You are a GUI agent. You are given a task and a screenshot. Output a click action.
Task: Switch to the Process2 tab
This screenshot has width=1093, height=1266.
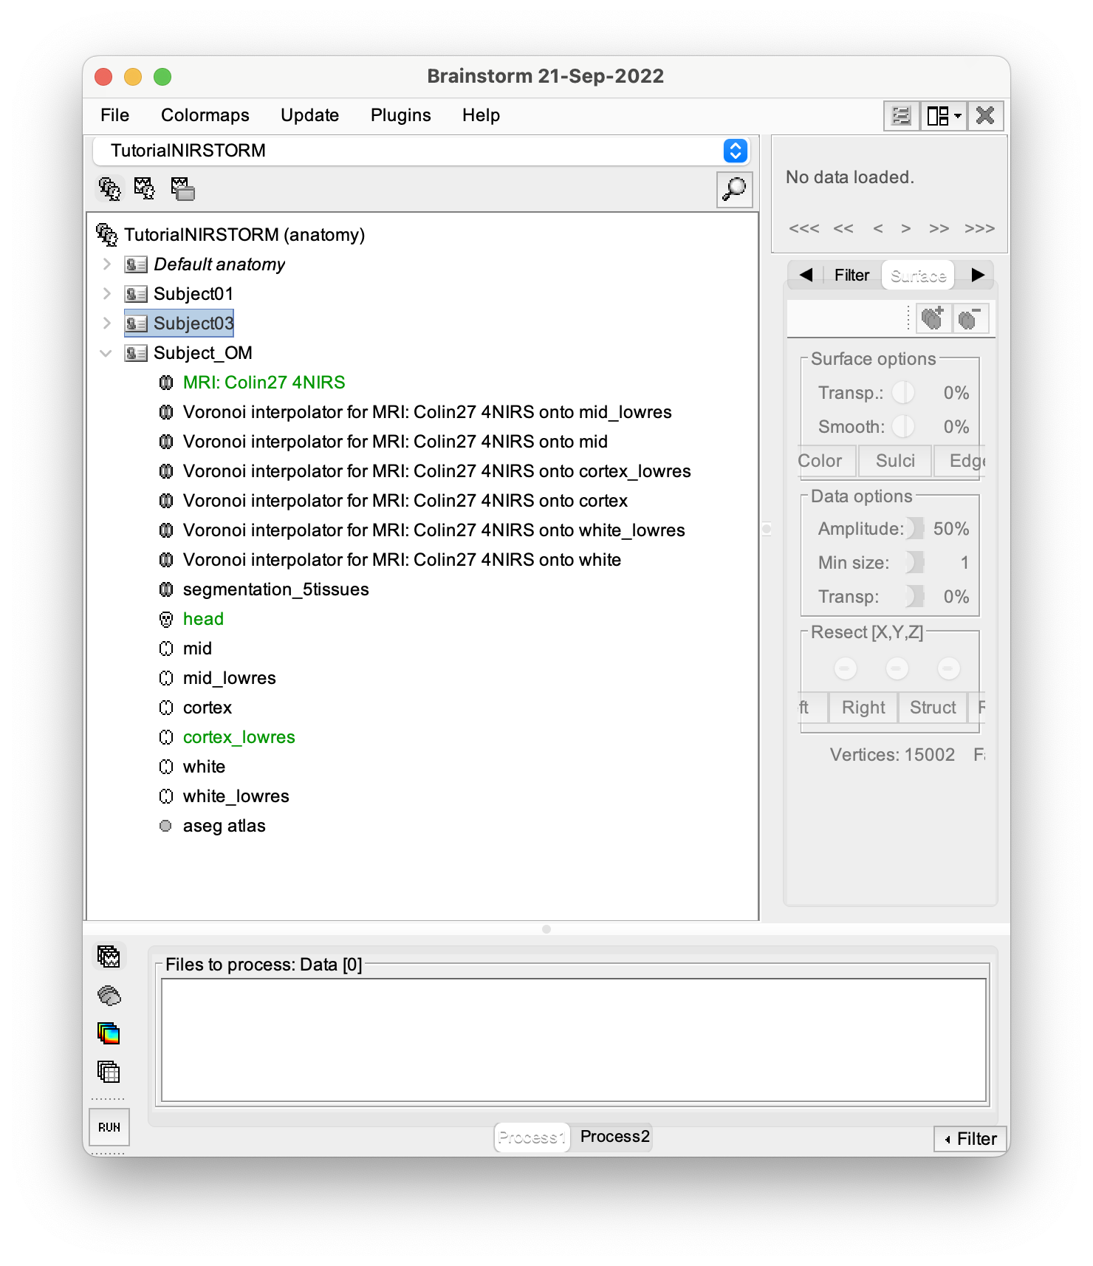[614, 1137]
